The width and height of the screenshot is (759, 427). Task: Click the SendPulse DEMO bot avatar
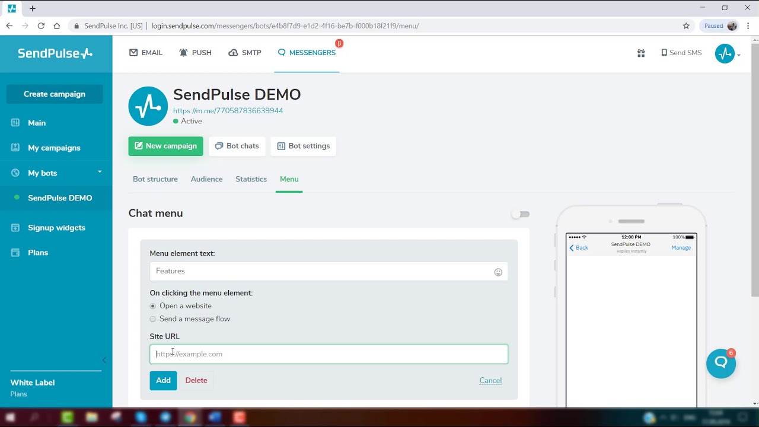(x=148, y=106)
